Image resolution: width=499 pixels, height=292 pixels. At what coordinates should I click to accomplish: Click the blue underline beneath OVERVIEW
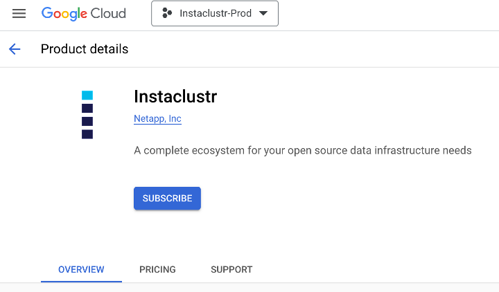point(81,282)
